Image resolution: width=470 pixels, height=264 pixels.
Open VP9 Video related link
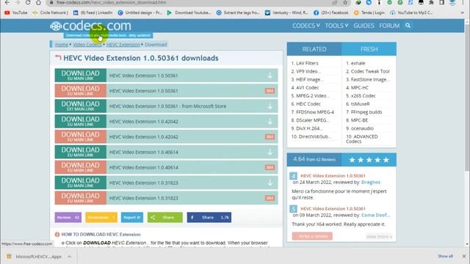(308, 72)
